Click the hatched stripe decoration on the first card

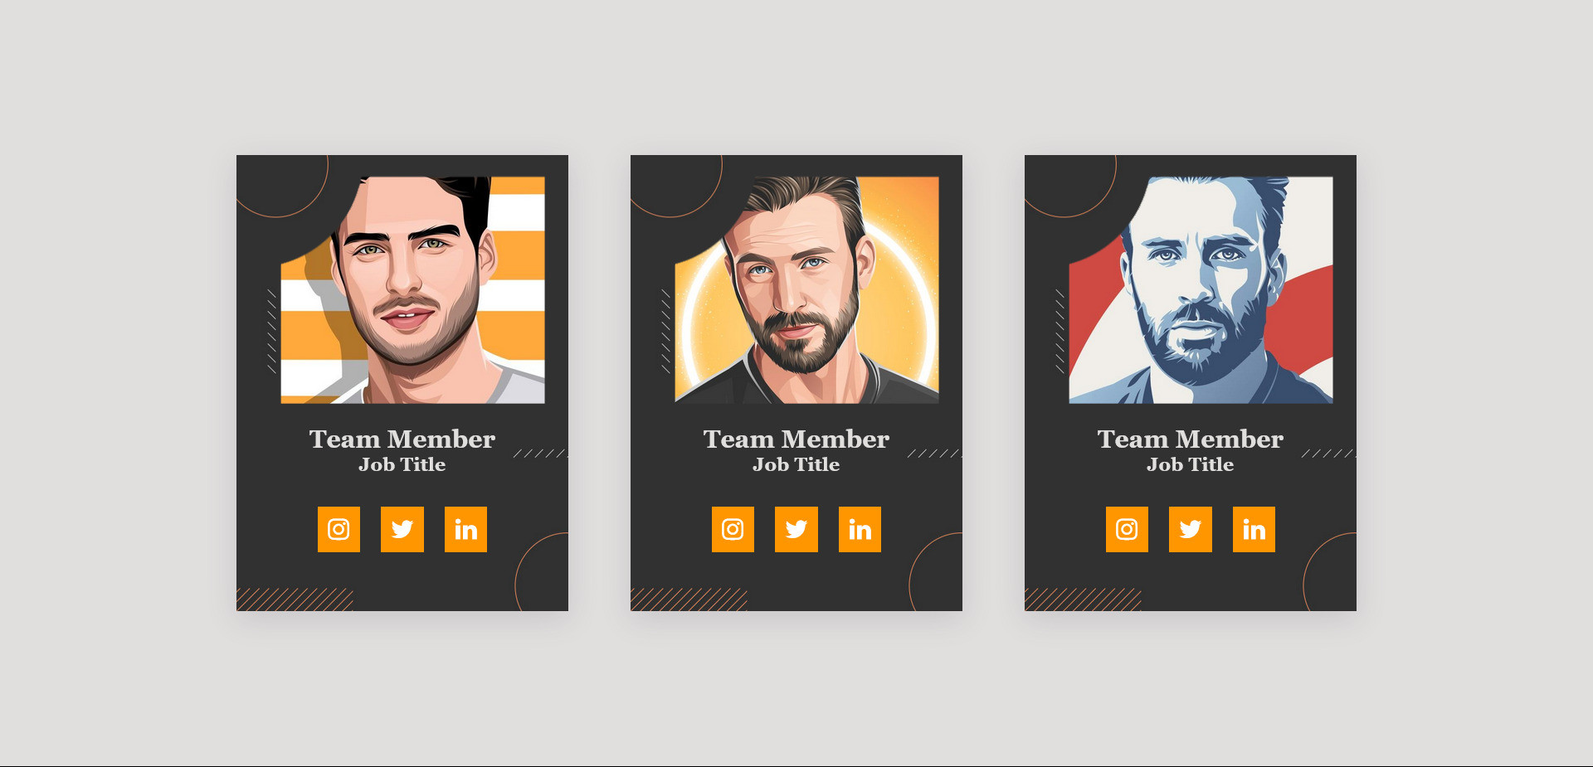click(295, 600)
